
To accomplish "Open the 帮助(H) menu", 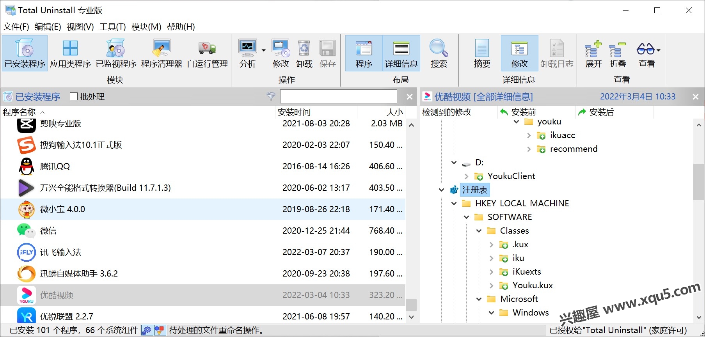I will pos(181,27).
